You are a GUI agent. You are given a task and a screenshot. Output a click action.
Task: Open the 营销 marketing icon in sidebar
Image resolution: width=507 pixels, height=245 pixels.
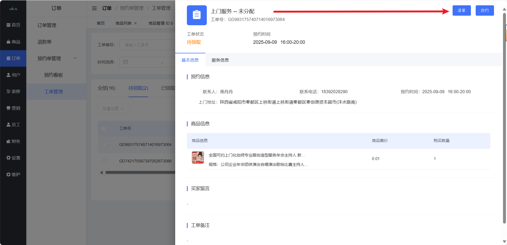[x=13, y=108]
